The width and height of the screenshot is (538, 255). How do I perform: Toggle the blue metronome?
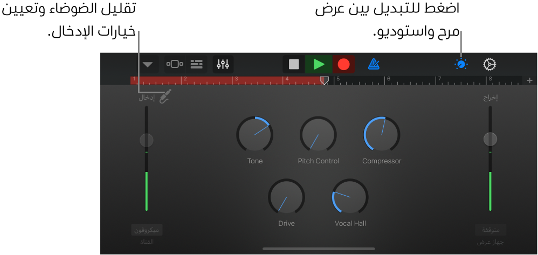tap(373, 64)
